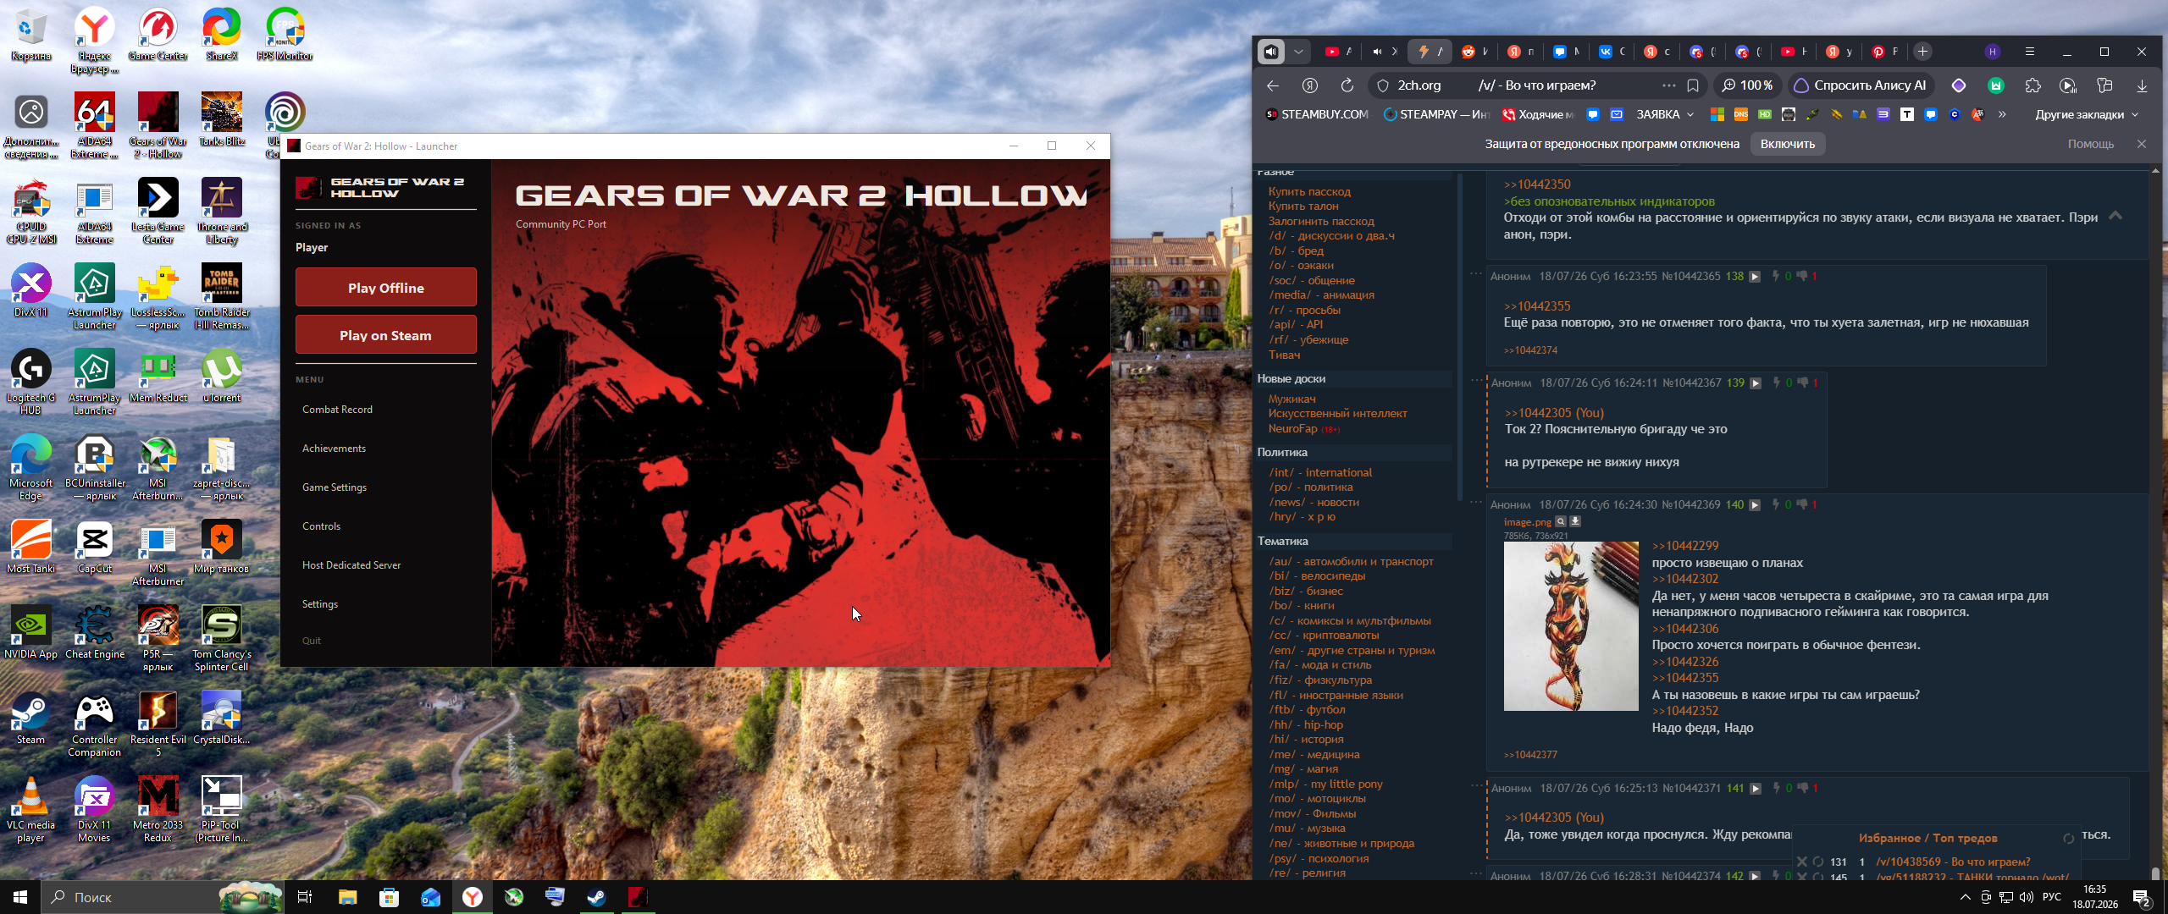Reload the 2ch.org page
The width and height of the screenshot is (2168, 914).
1347,85
